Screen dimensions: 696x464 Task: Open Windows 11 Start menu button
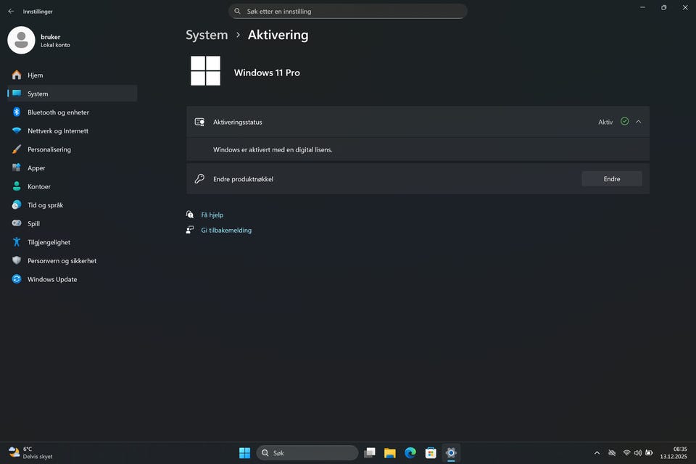pyautogui.click(x=245, y=453)
